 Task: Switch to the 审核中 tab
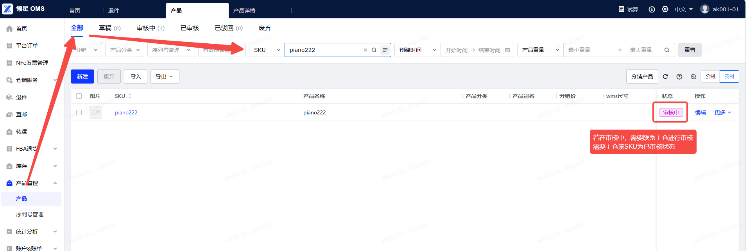[150, 28]
